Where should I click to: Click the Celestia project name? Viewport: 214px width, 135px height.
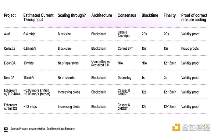point(10,49)
